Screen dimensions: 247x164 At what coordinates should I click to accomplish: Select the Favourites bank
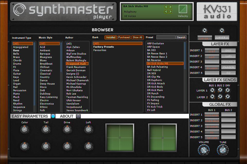point(100,50)
